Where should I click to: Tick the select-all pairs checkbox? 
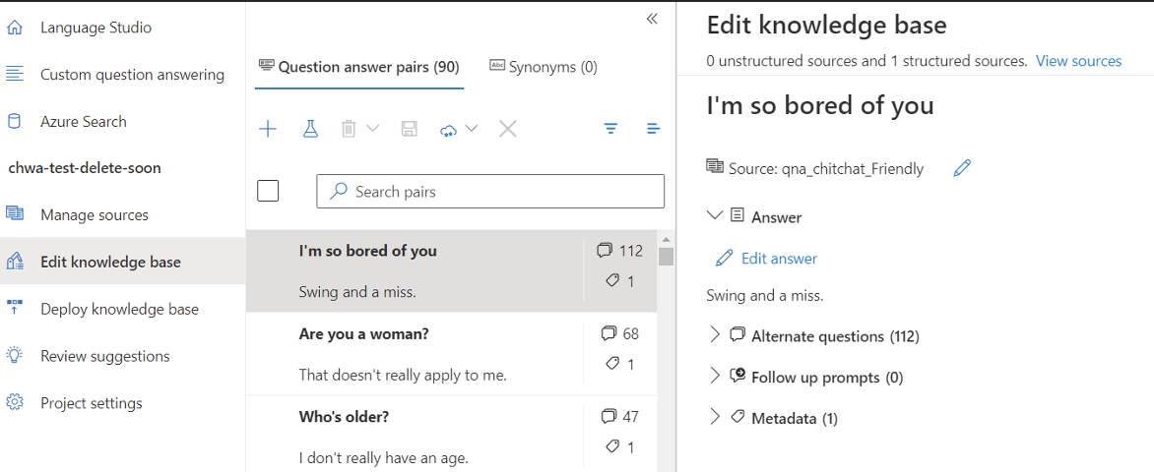tap(268, 191)
